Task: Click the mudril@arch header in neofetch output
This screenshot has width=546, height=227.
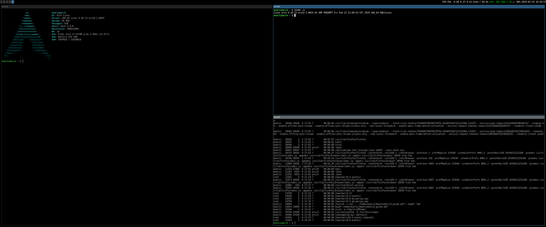Action: pyautogui.click(x=58, y=13)
